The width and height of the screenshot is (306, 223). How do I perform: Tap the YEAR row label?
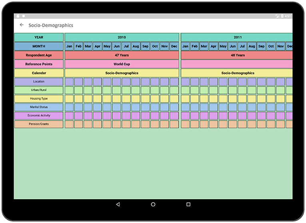pyautogui.click(x=39, y=37)
